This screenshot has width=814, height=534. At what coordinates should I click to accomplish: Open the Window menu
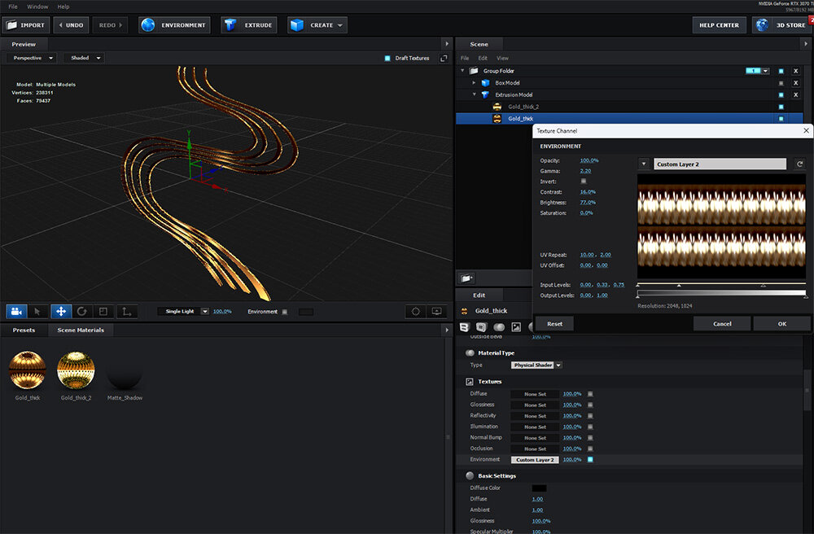click(x=37, y=7)
